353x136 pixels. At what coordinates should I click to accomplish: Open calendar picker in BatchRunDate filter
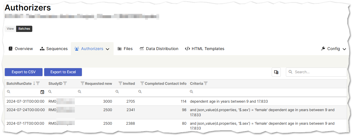coord(42,92)
